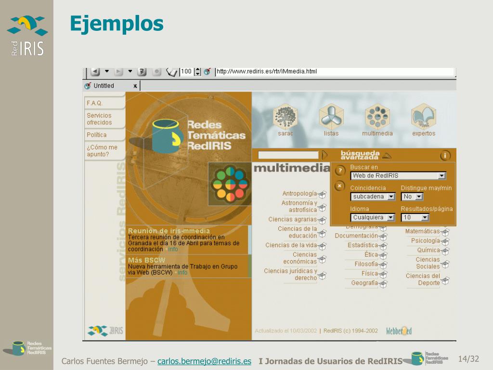Open the Servicios ofrecidos menu item
493x370 pixels.
(99, 119)
